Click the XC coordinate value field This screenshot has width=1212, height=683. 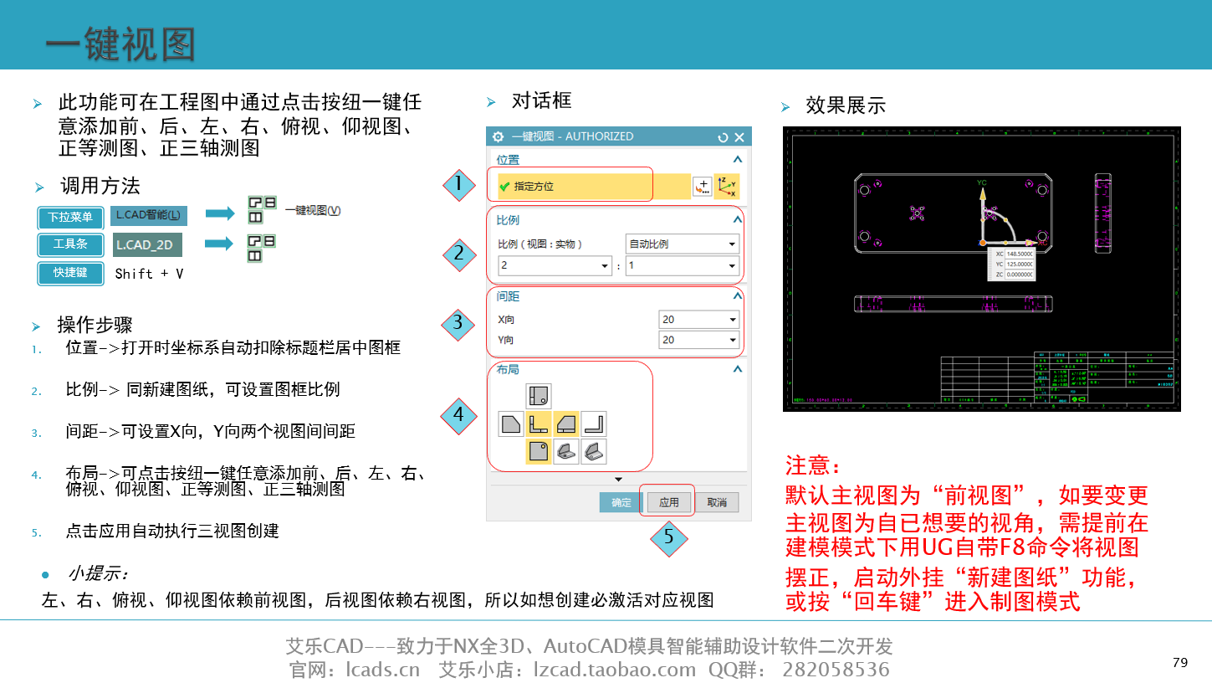(x=1019, y=254)
